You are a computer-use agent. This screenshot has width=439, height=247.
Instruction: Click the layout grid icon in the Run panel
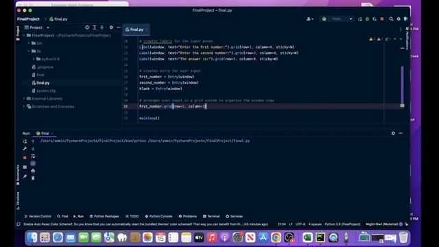click(25, 167)
